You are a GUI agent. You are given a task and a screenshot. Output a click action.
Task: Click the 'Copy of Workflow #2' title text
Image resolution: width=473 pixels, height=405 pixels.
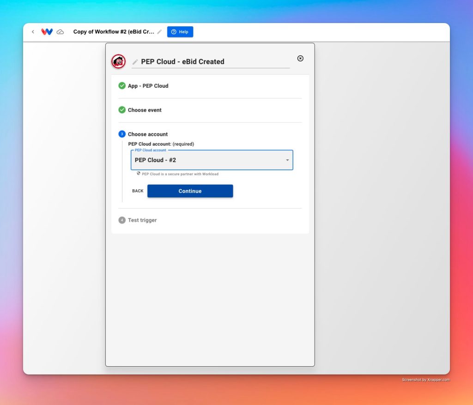click(114, 32)
